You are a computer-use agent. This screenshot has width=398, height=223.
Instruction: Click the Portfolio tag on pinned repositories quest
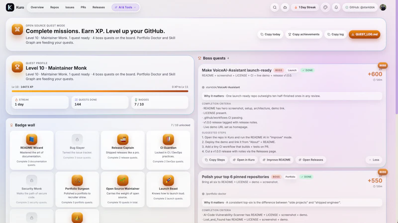tap(290, 177)
